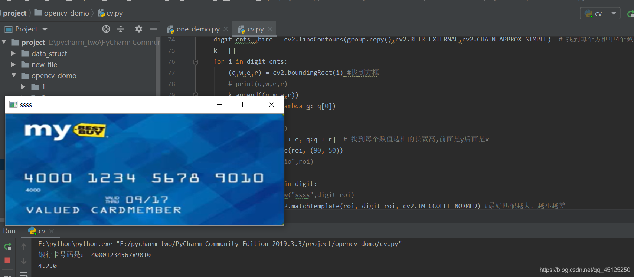This screenshot has width=634, height=277.
Task: Open opencv_domo breadcrumb folder
Action: tap(62, 13)
